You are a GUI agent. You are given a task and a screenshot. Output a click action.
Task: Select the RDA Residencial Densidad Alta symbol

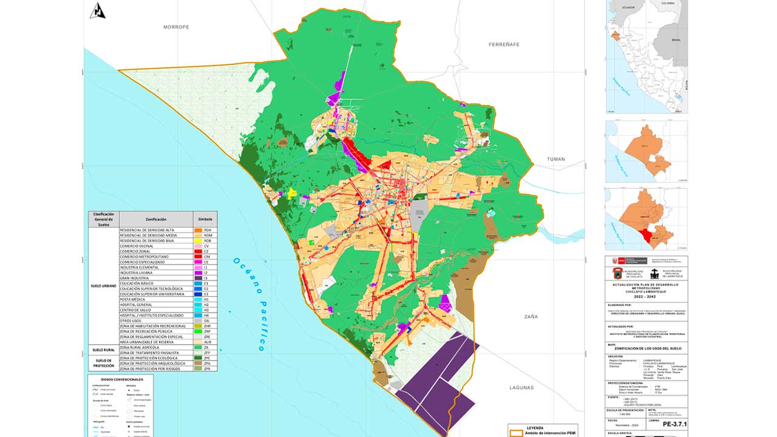pyautogui.click(x=198, y=231)
